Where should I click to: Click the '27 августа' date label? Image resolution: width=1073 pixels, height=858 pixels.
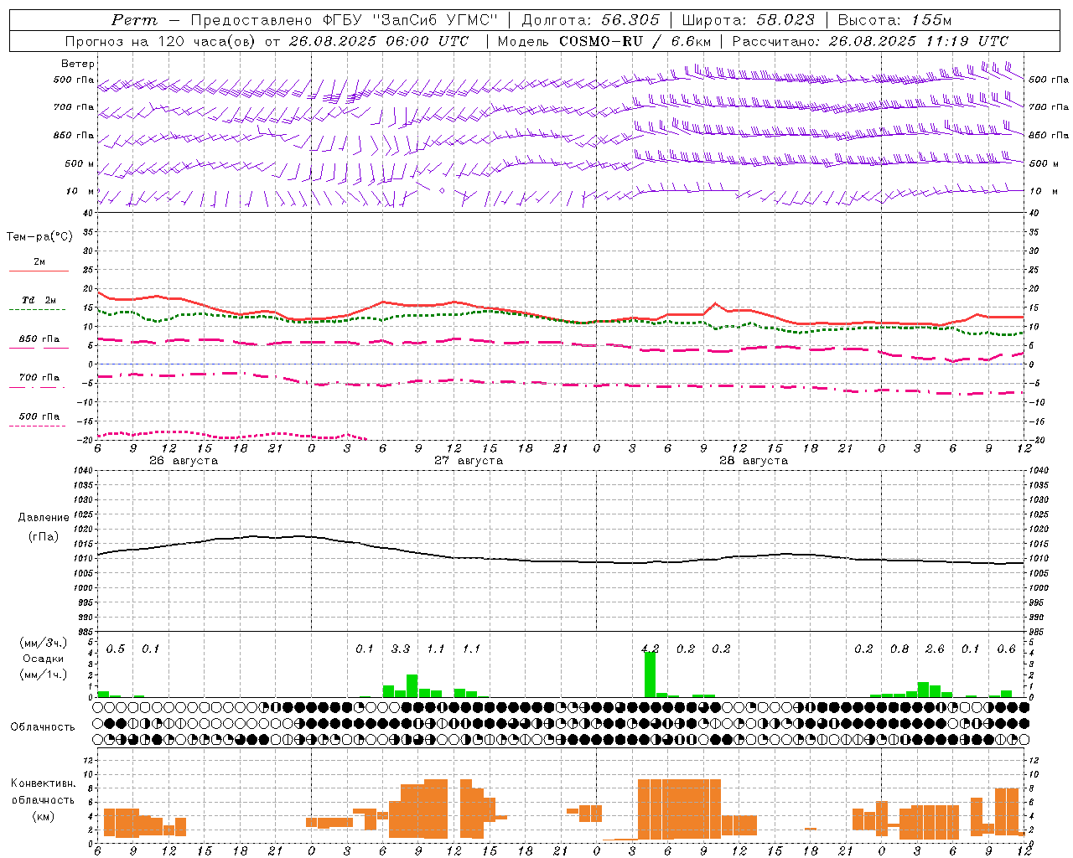[x=469, y=461]
